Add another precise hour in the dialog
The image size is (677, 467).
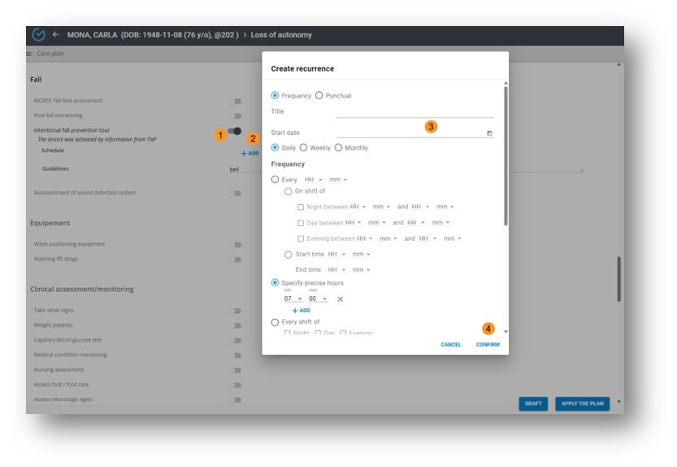coord(301,311)
